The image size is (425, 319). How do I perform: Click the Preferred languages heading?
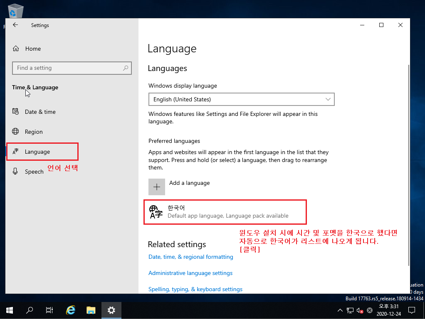click(x=174, y=141)
